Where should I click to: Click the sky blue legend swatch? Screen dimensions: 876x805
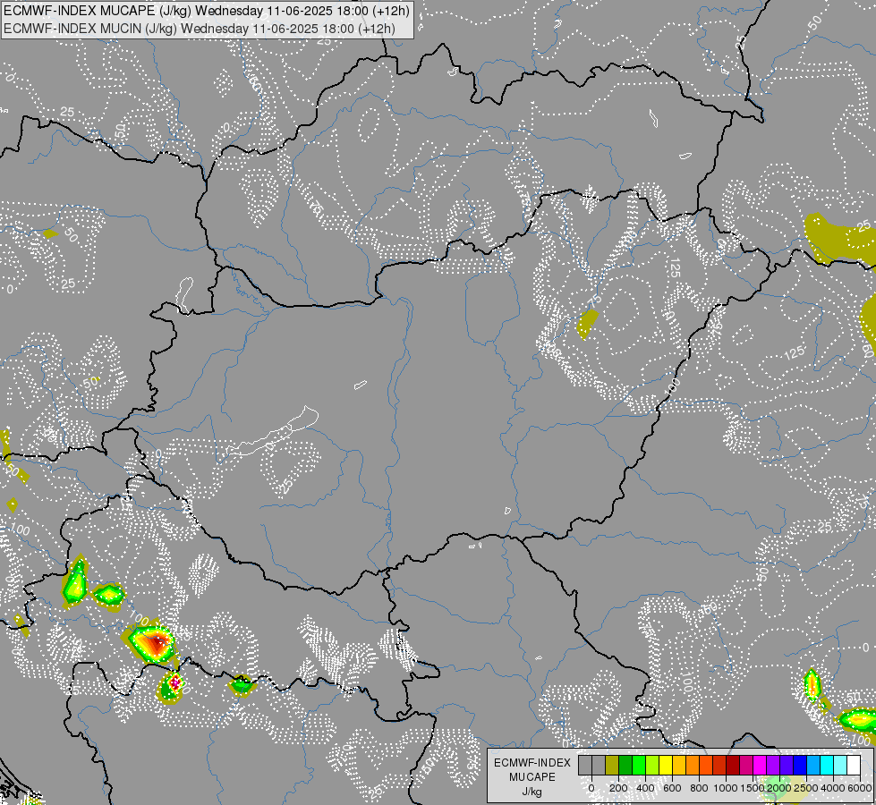click(x=813, y=765)
